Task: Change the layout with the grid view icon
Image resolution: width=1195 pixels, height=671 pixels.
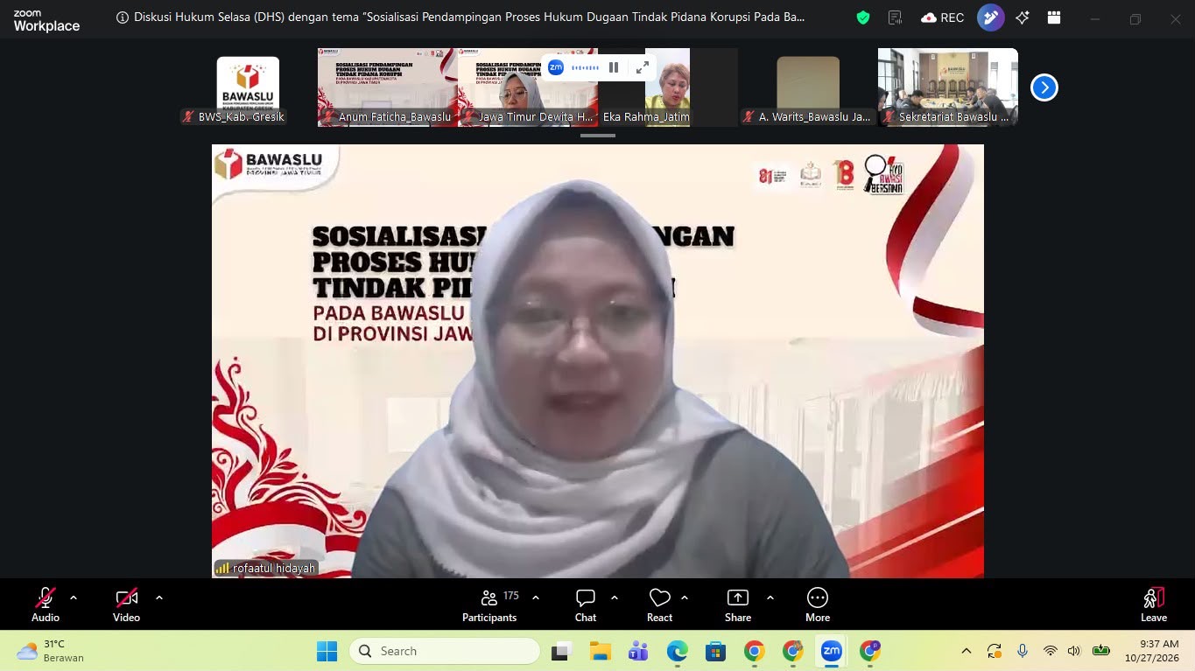Action: tap(1054, 17)
